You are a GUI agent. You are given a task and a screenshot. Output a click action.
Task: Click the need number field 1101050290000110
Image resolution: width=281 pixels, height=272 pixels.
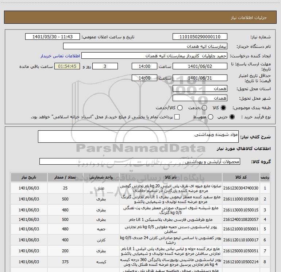200,37
